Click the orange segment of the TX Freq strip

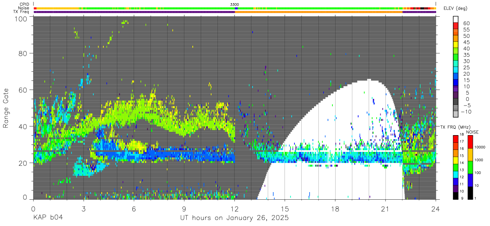coord(319,12)
